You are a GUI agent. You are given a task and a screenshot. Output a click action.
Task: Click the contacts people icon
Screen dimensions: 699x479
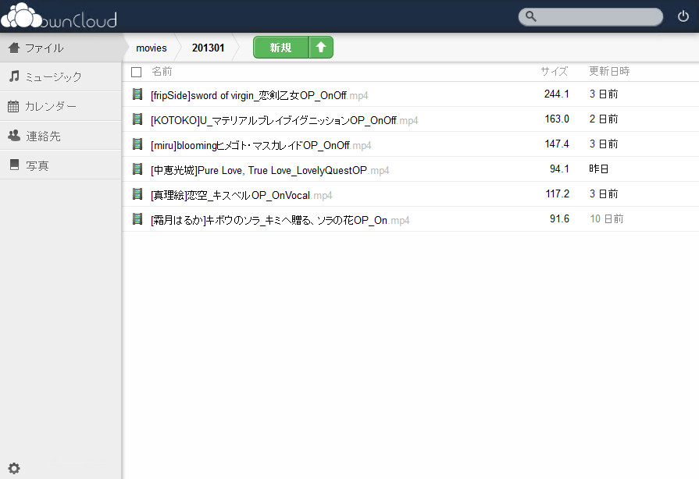[x=14, y=135]
